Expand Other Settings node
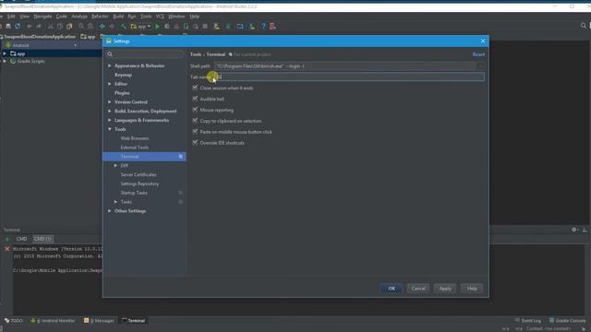591x332 pixels. [x=110, y=211]
